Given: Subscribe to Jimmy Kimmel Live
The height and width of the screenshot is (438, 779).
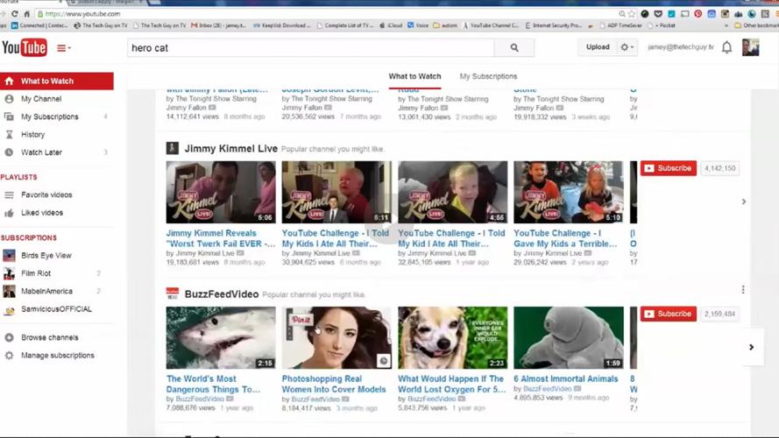Looking at the screenshot, I should pyautogui.click(x=669, y=168).
